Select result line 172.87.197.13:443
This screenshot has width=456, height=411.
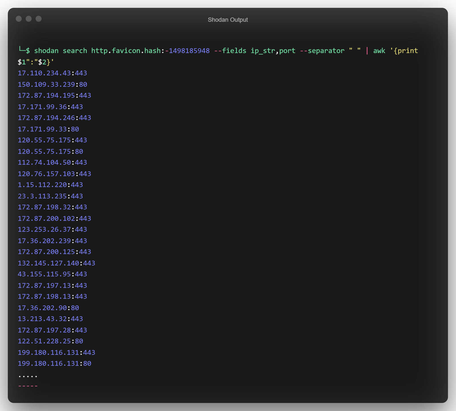coord(52,285)
